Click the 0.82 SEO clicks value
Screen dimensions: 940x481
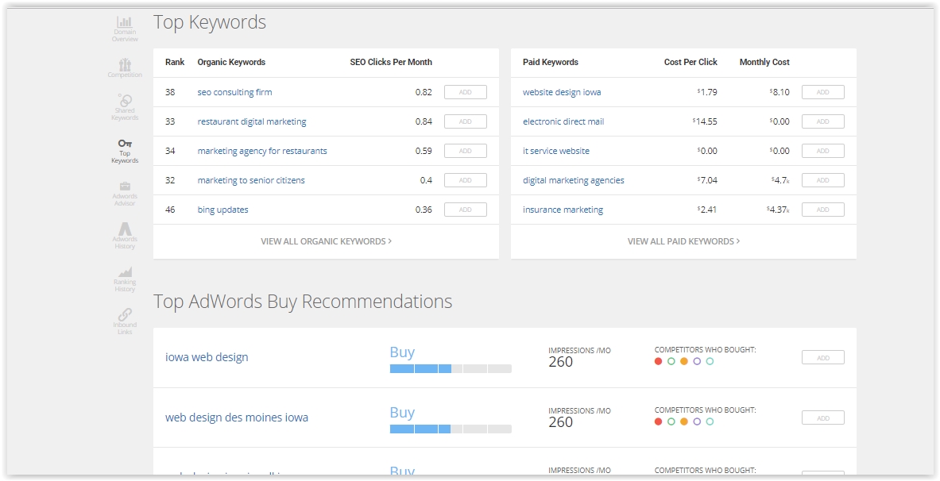pos(424,92)
